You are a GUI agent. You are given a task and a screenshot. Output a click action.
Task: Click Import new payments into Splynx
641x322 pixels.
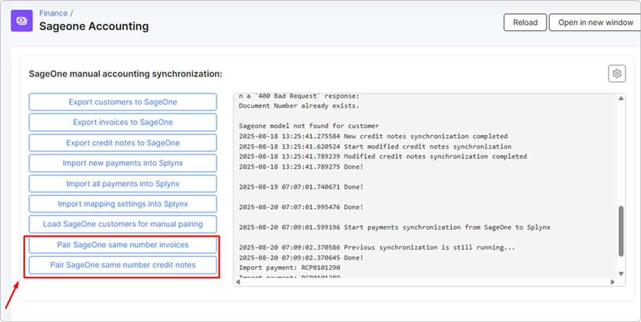coord(123,163)
